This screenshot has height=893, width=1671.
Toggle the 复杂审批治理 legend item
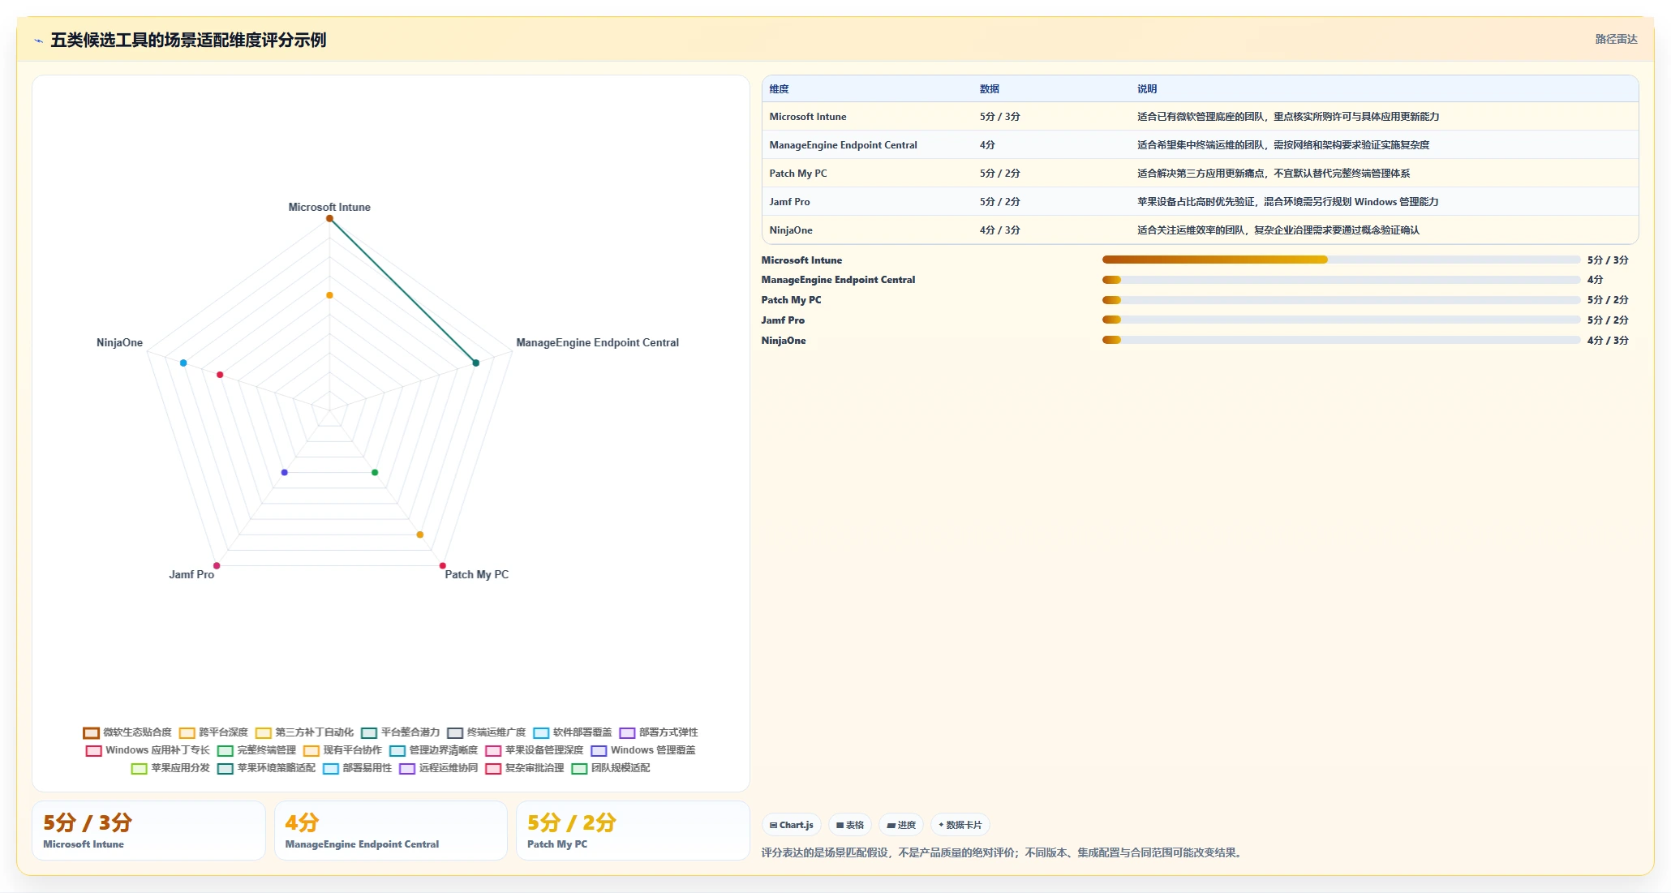coord(524,768)
